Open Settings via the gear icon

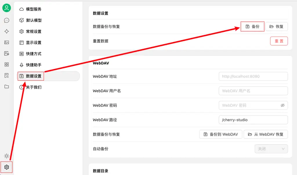pyautogui.click(x=6, y=167)
